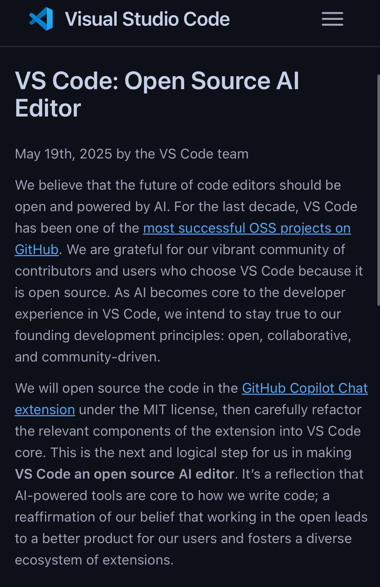The width and height of the screenshot is (380, 587).
Task: Click the underlined 'extension' link word
Action: point(45,410)
